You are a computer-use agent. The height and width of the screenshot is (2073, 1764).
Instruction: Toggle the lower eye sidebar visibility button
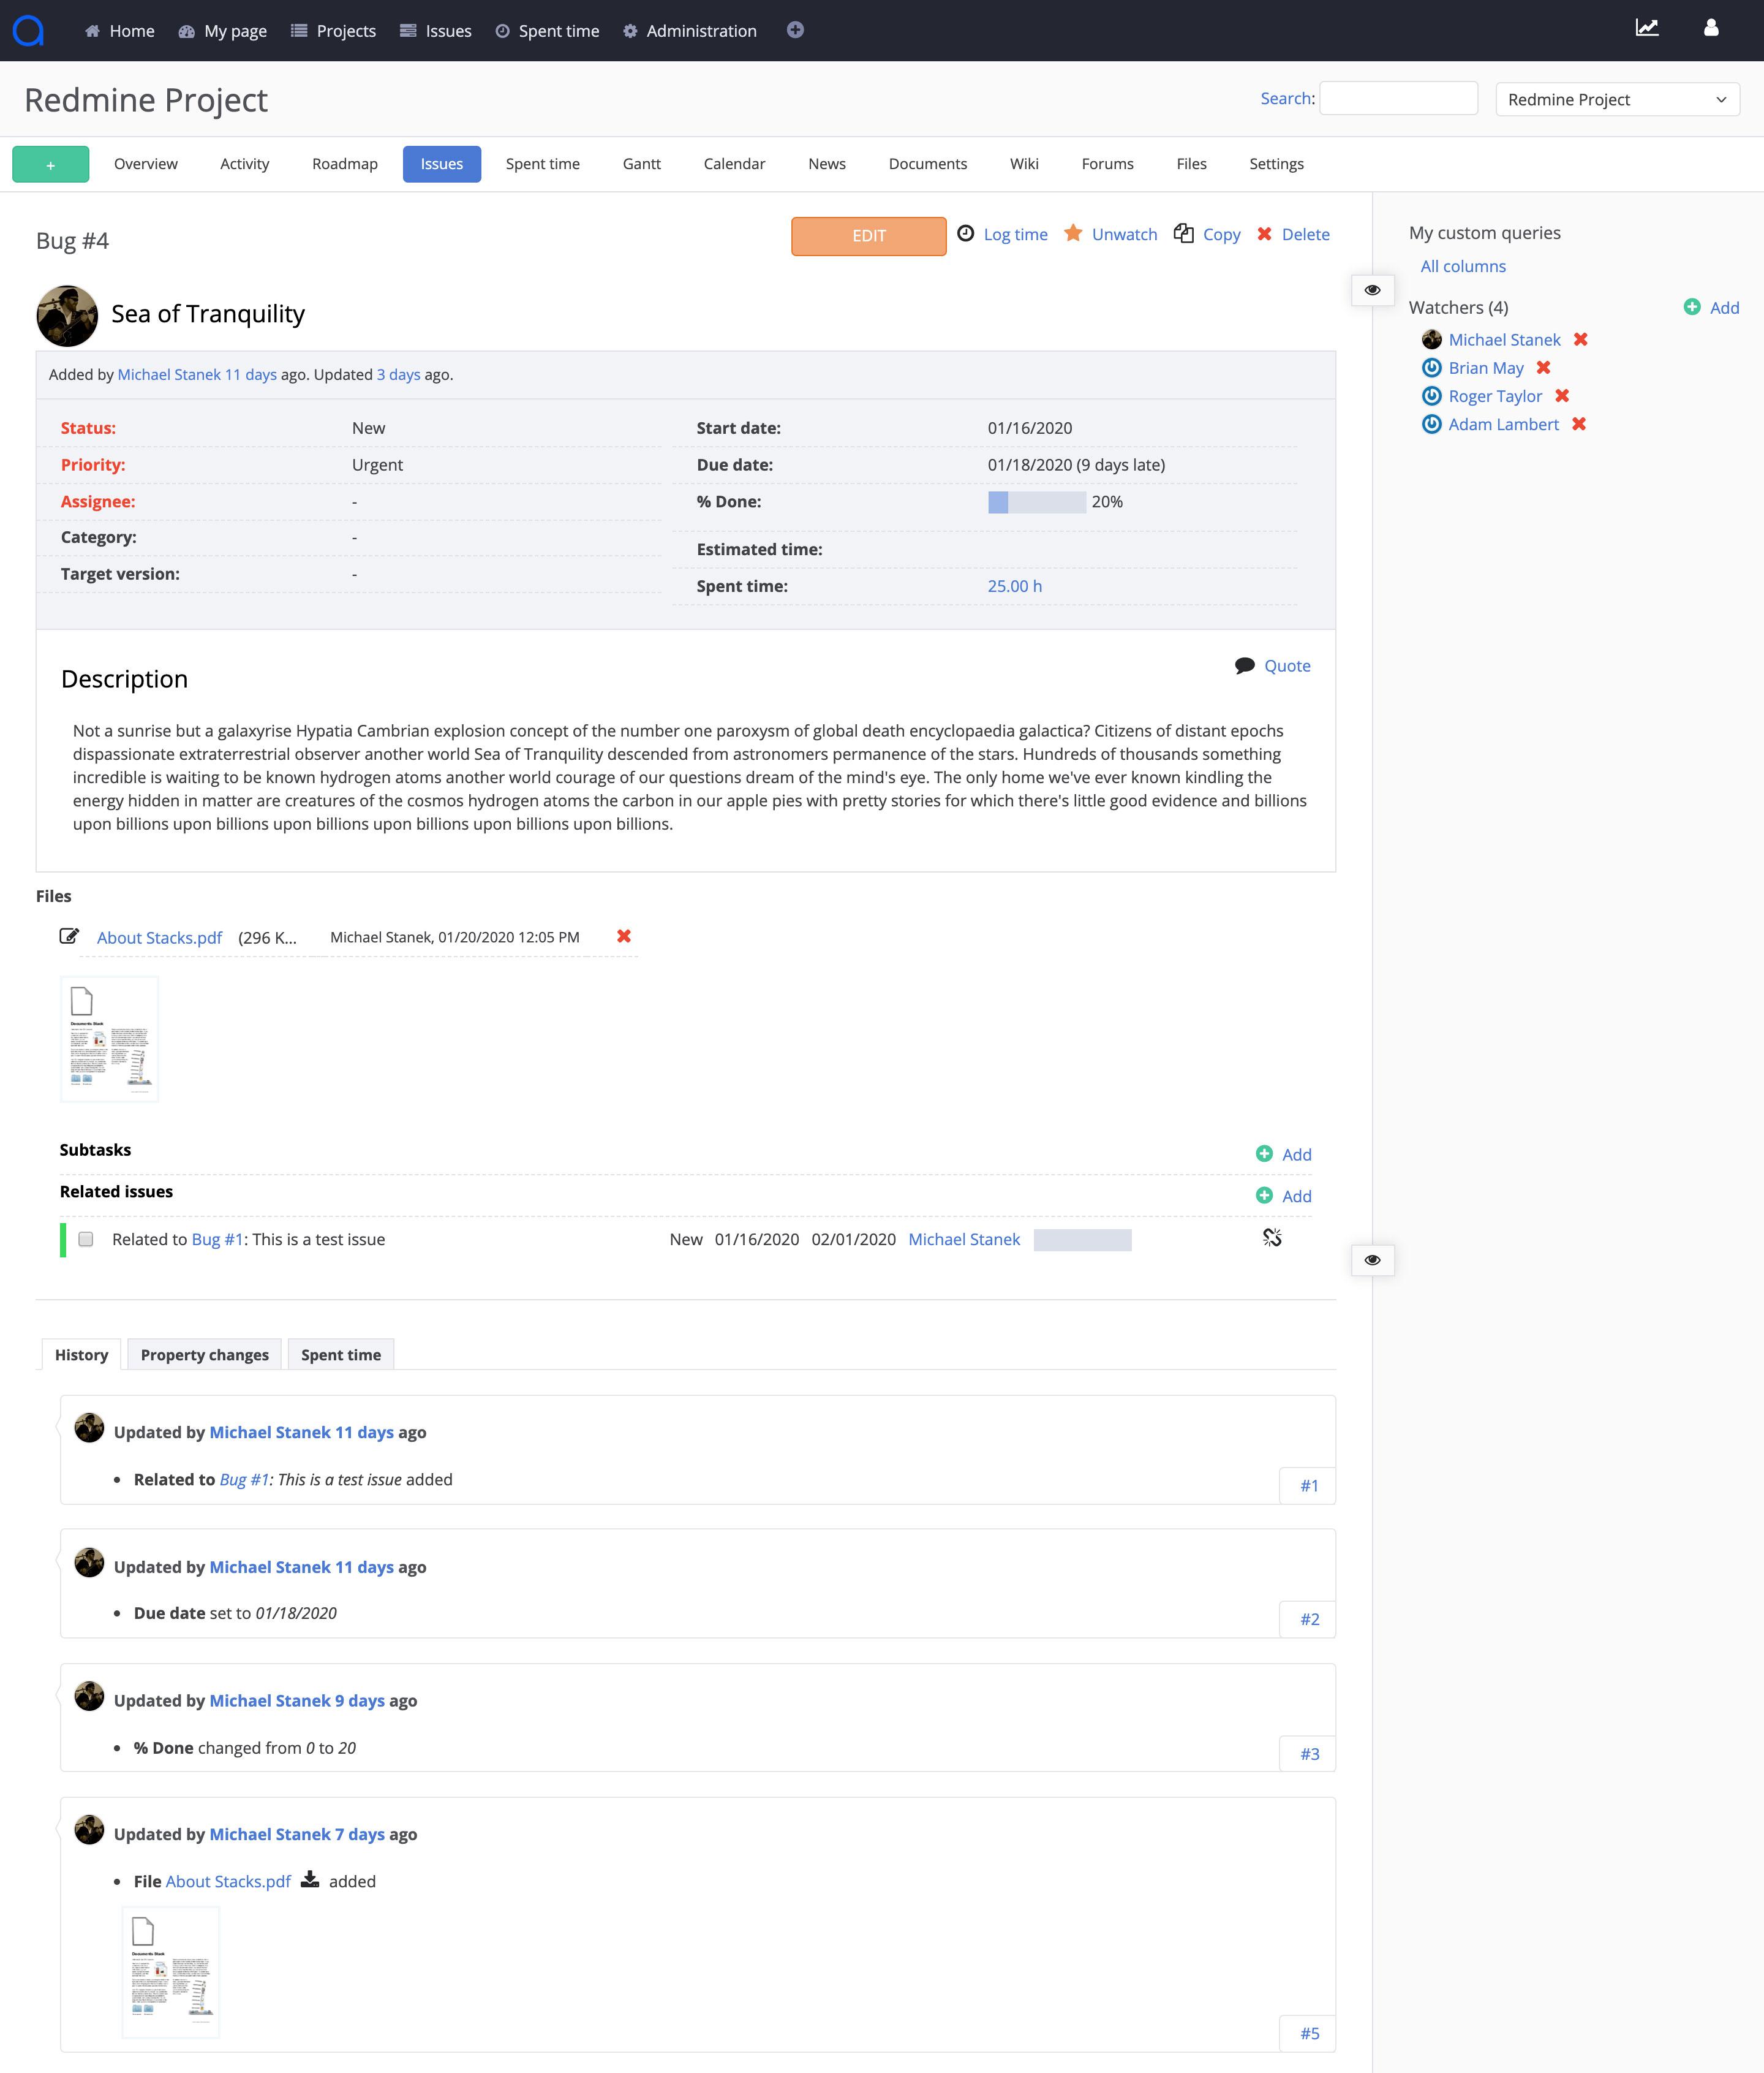click(1373, 1260)
